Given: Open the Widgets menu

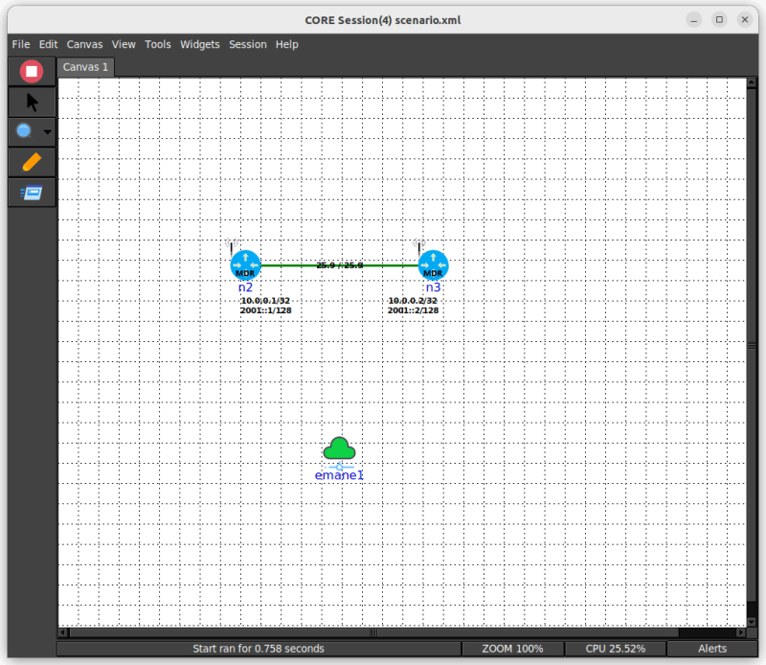Looking at the screenshot, I should (x=199, y=44).
